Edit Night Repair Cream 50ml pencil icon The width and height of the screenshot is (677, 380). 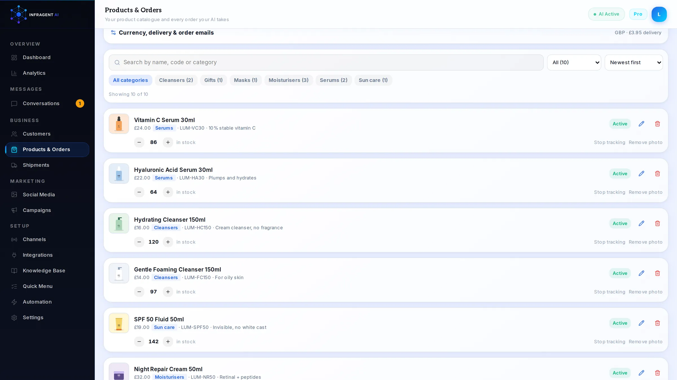pos(641,373)
